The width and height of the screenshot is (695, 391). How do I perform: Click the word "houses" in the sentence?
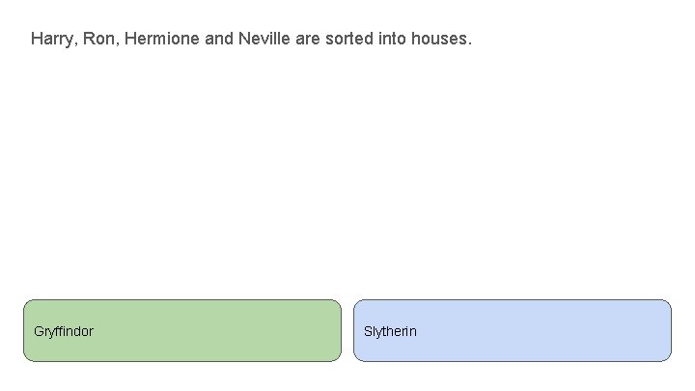pos(440,40)
